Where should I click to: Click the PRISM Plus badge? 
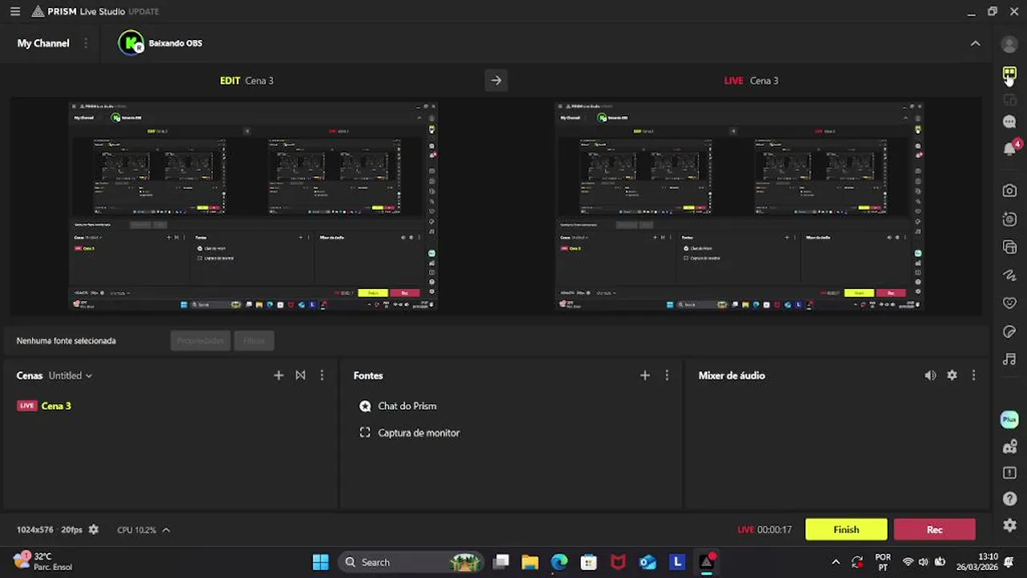coord(1009,420)
